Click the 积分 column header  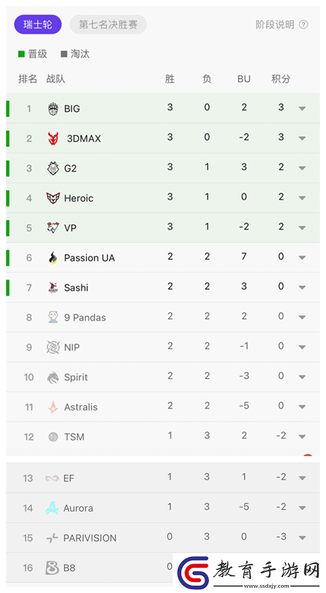281,79
